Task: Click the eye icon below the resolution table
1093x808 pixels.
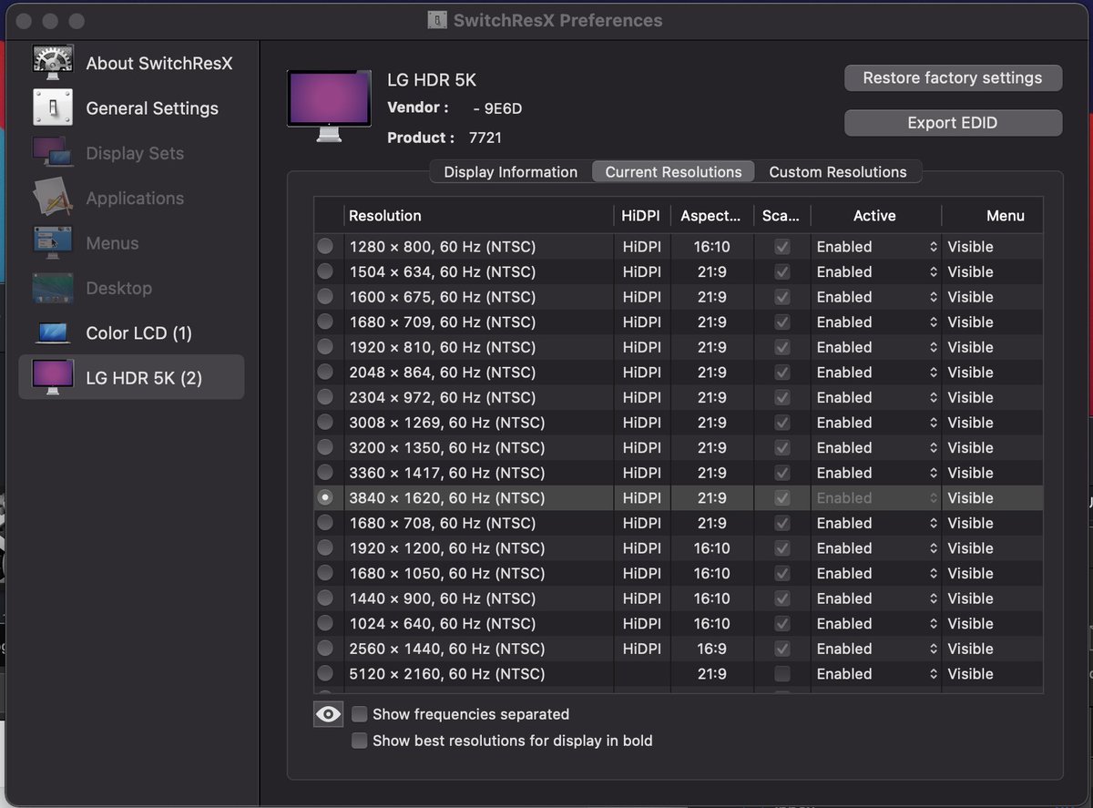Action: pos(328,714)
